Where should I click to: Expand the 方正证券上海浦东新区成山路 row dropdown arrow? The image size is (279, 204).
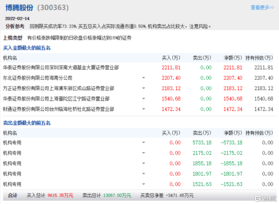144,88
